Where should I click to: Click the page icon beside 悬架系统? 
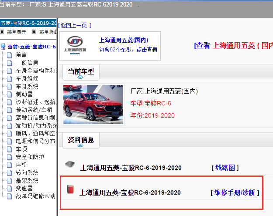(10, 180)
